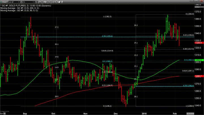The width and height of the screenshot is (204, 115).
Task: Click the 1280.7 red moving average tag
Action: pyautogui.click(x=198, y=76)
